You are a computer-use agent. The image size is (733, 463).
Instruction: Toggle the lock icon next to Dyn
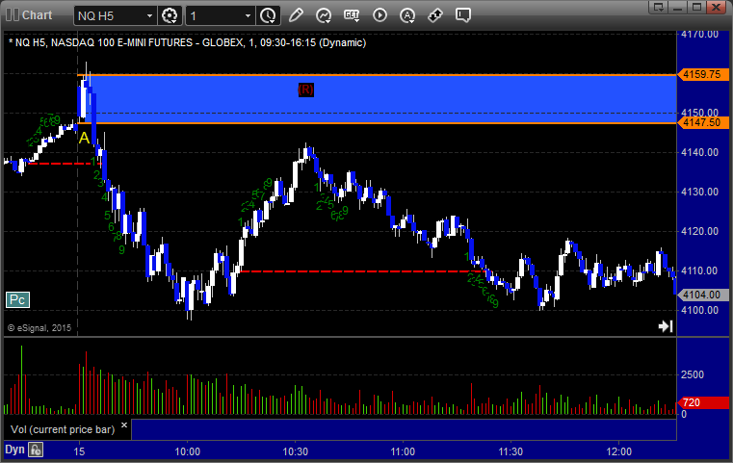tap(36, 450)
